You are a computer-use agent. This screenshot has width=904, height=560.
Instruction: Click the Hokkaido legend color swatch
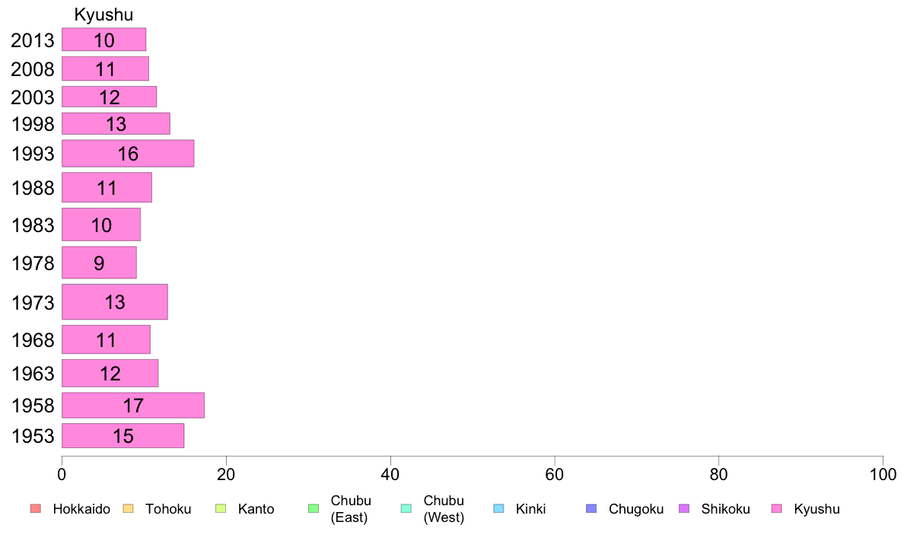pyautogui.click(x=36, y=508)
